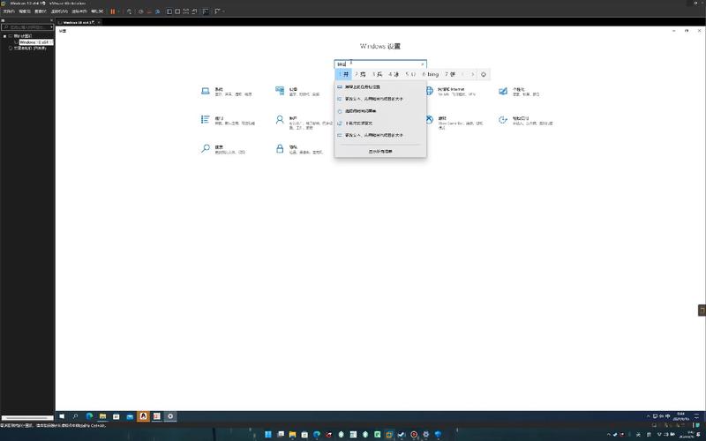Screen dimensions: 706x441
Task: Open the System settings category
Action: tap(226, 92)
